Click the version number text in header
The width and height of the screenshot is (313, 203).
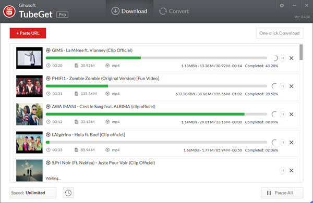pos(302,17)
